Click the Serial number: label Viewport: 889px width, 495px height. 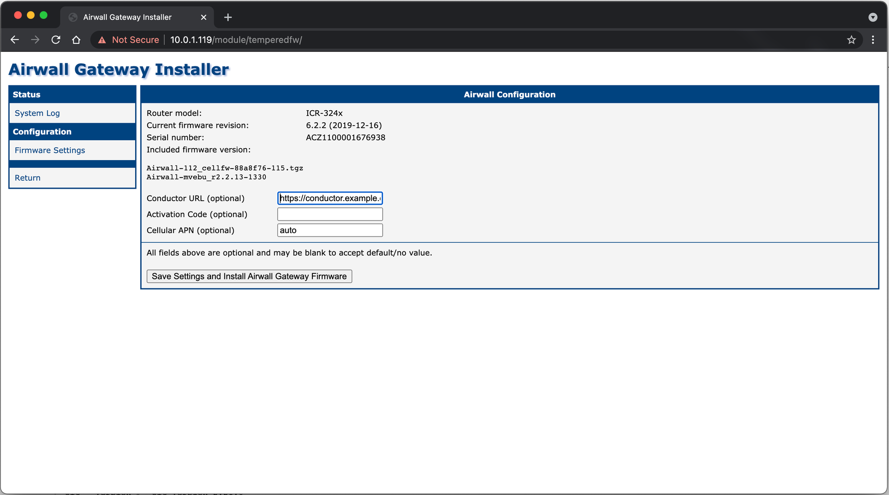point(175,137)
